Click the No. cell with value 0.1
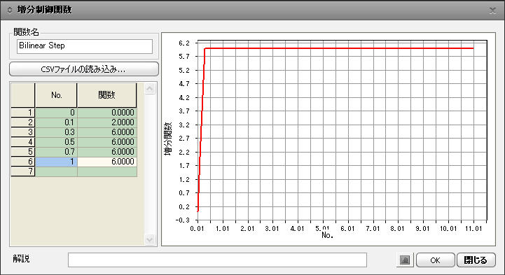This screenshot has width=505, height=275. [56, 122]
